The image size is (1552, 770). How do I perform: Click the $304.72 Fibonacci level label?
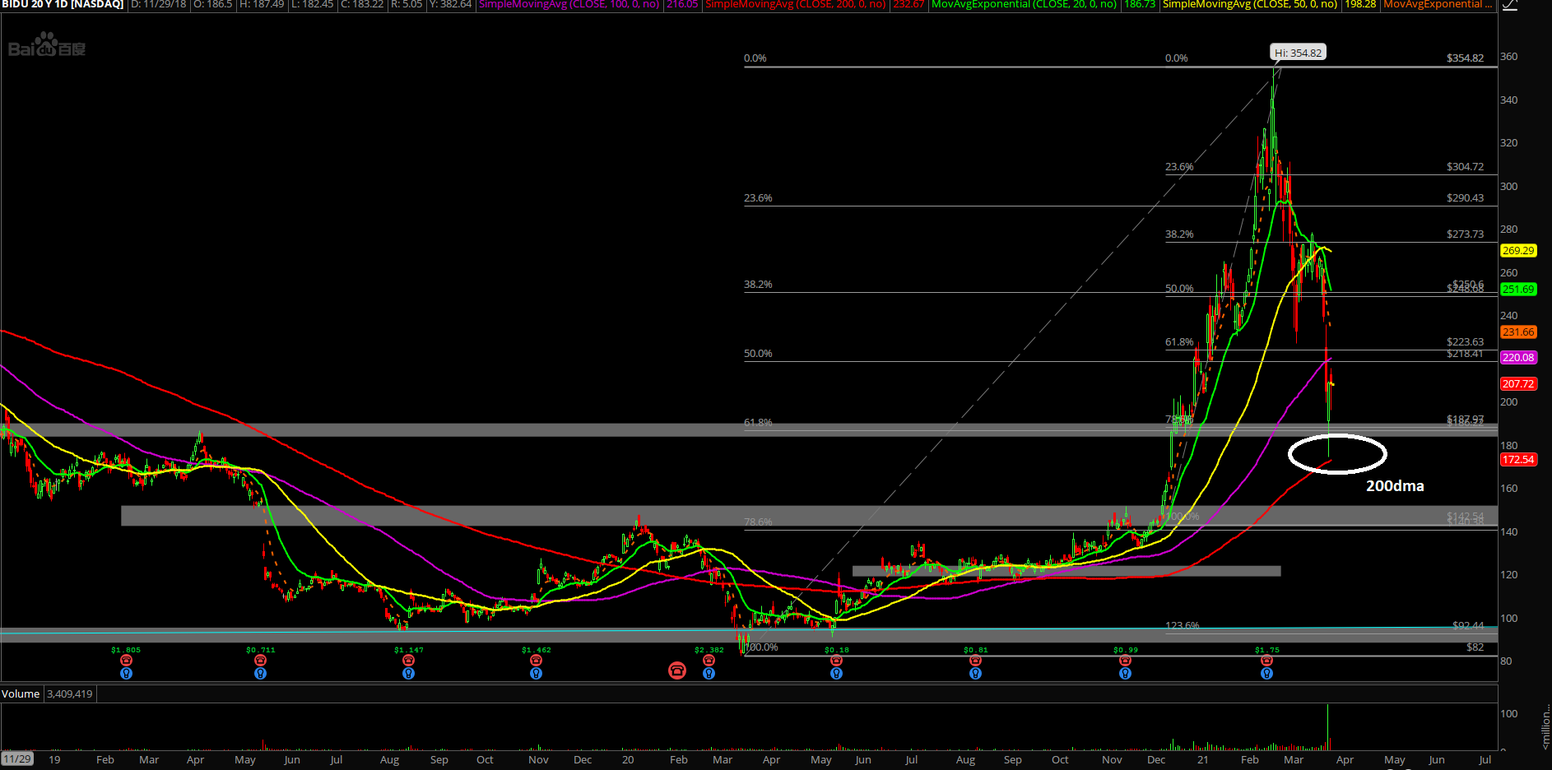tap(1465, 166)
